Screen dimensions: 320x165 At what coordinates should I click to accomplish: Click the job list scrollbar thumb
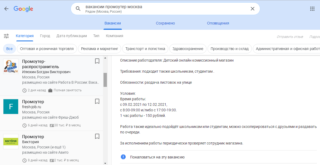(x=105, y=79)
